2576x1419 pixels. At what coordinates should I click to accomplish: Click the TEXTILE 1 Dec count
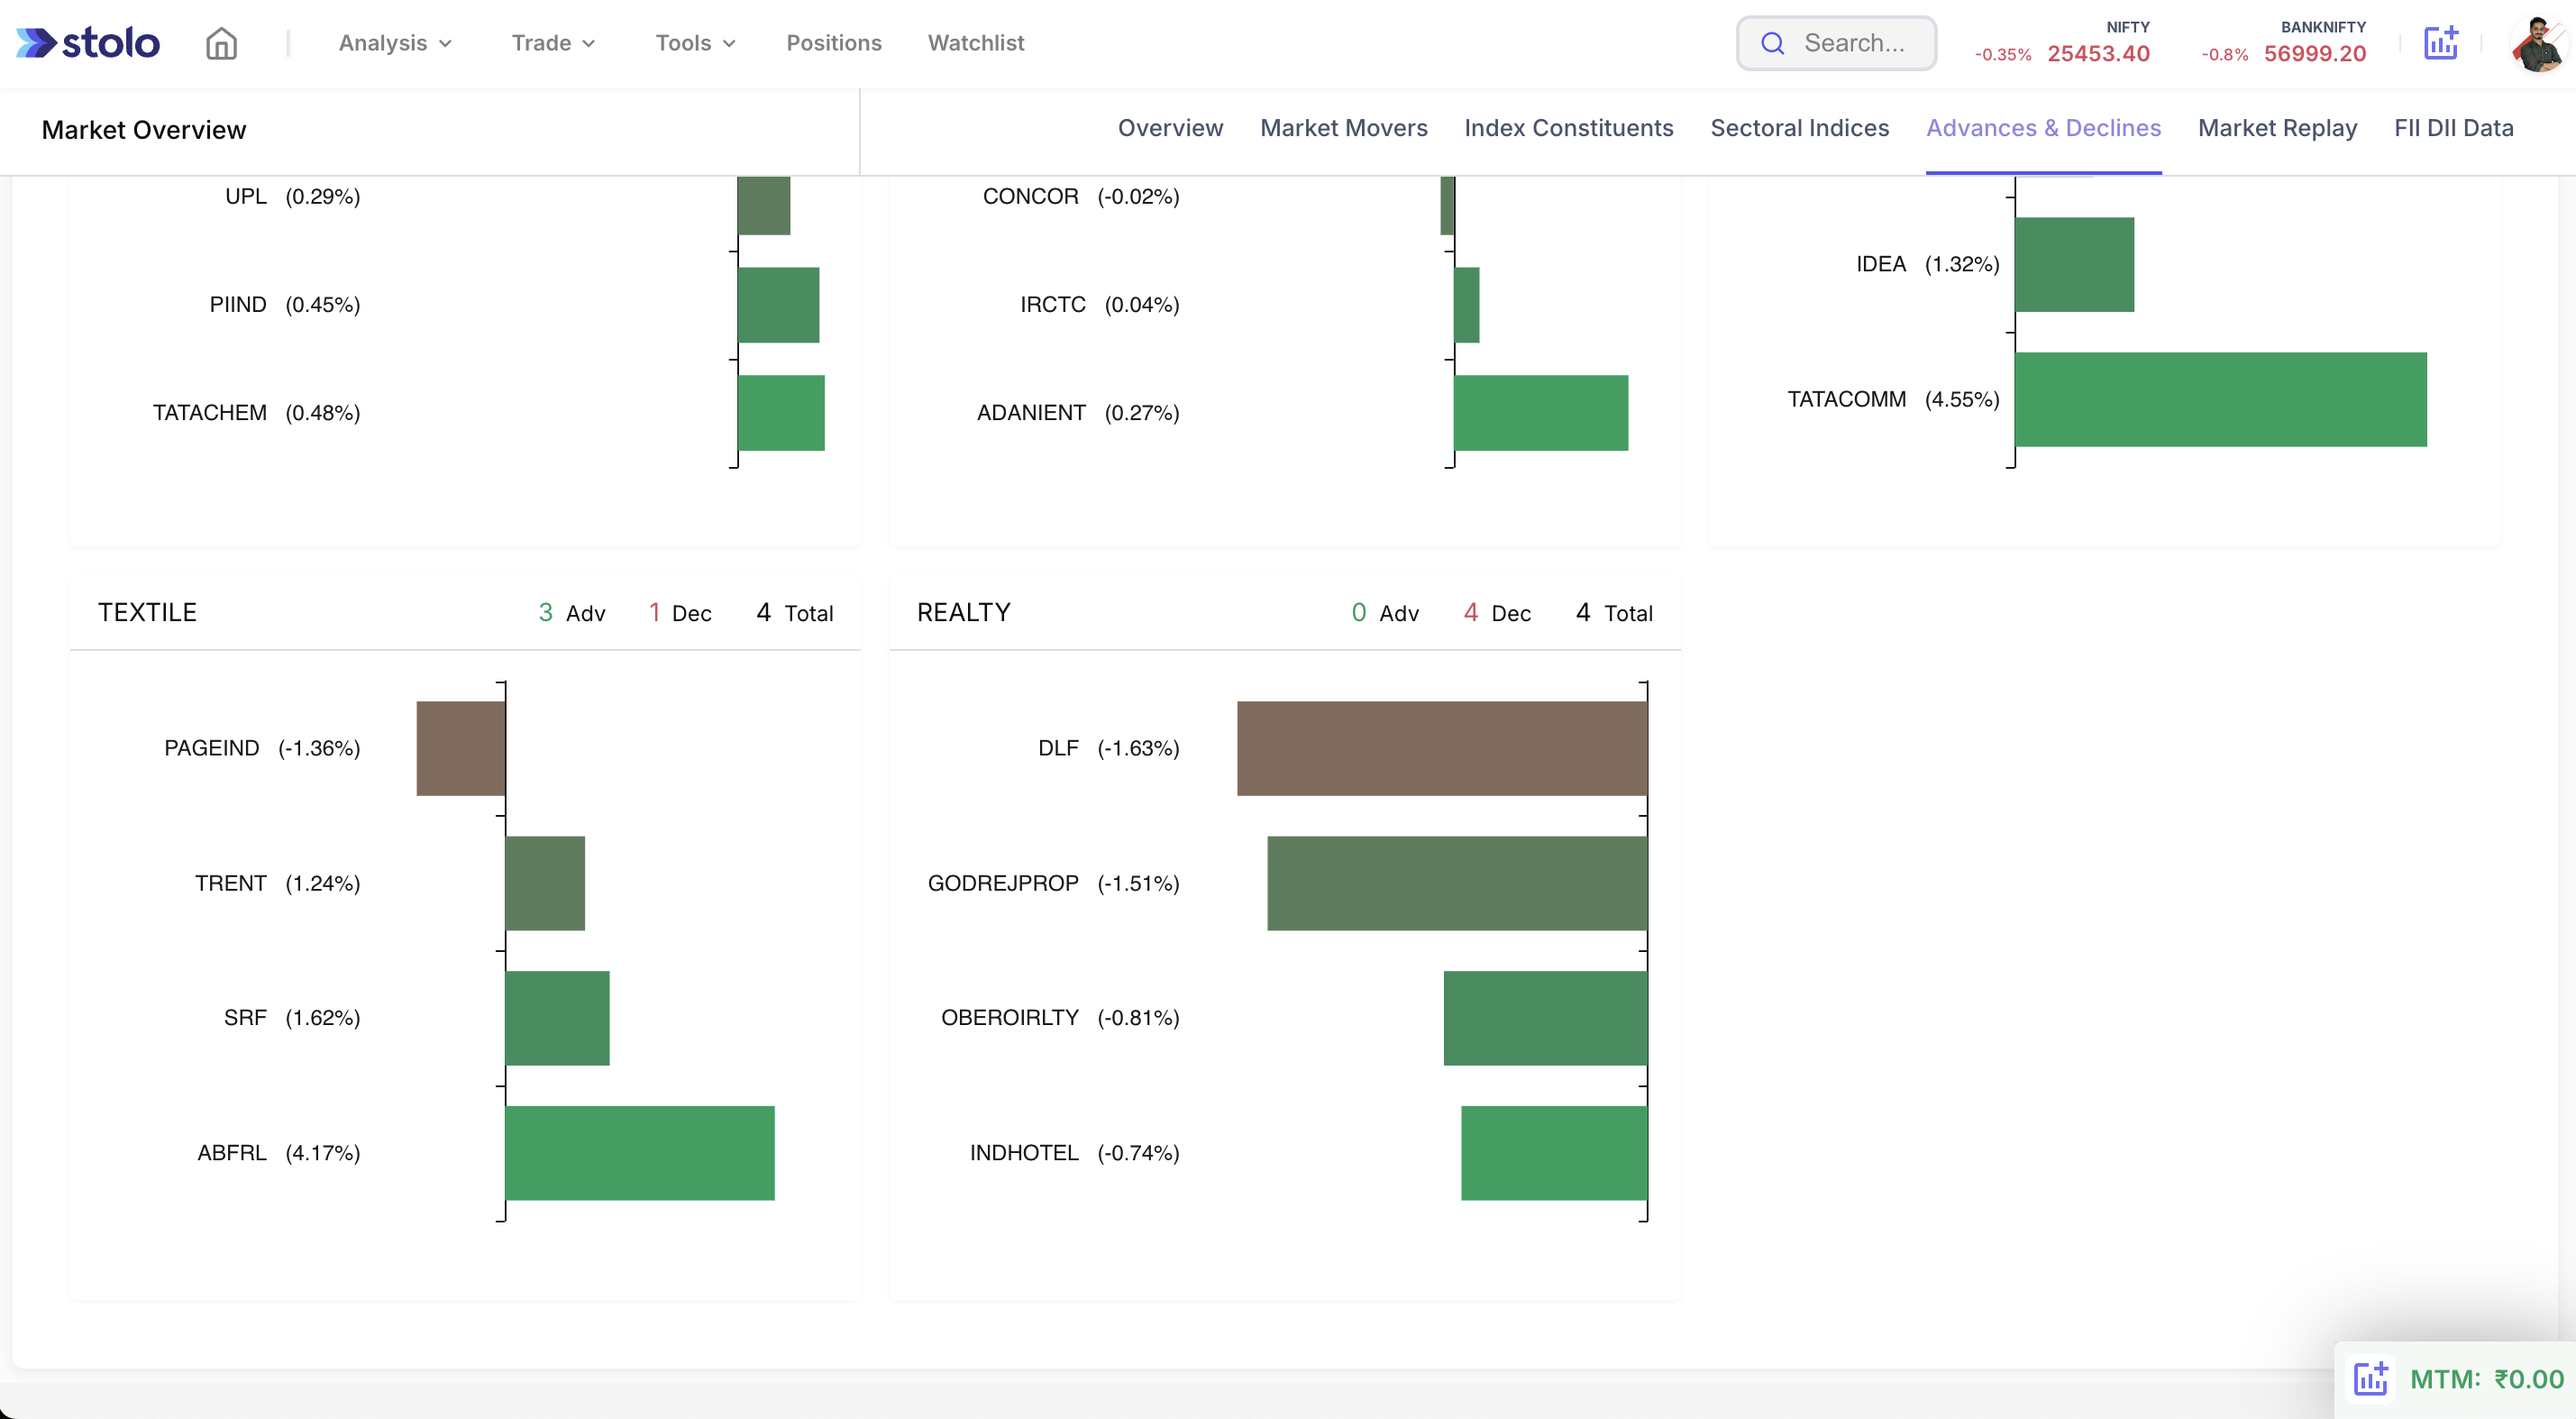click(x=680, y=613)
